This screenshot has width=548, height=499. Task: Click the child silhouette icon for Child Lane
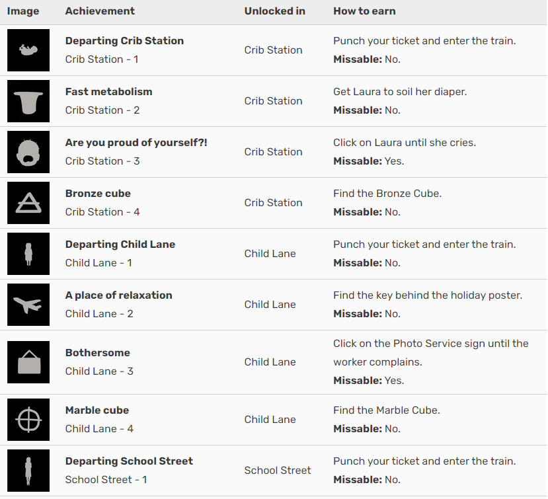pos(28,254)
